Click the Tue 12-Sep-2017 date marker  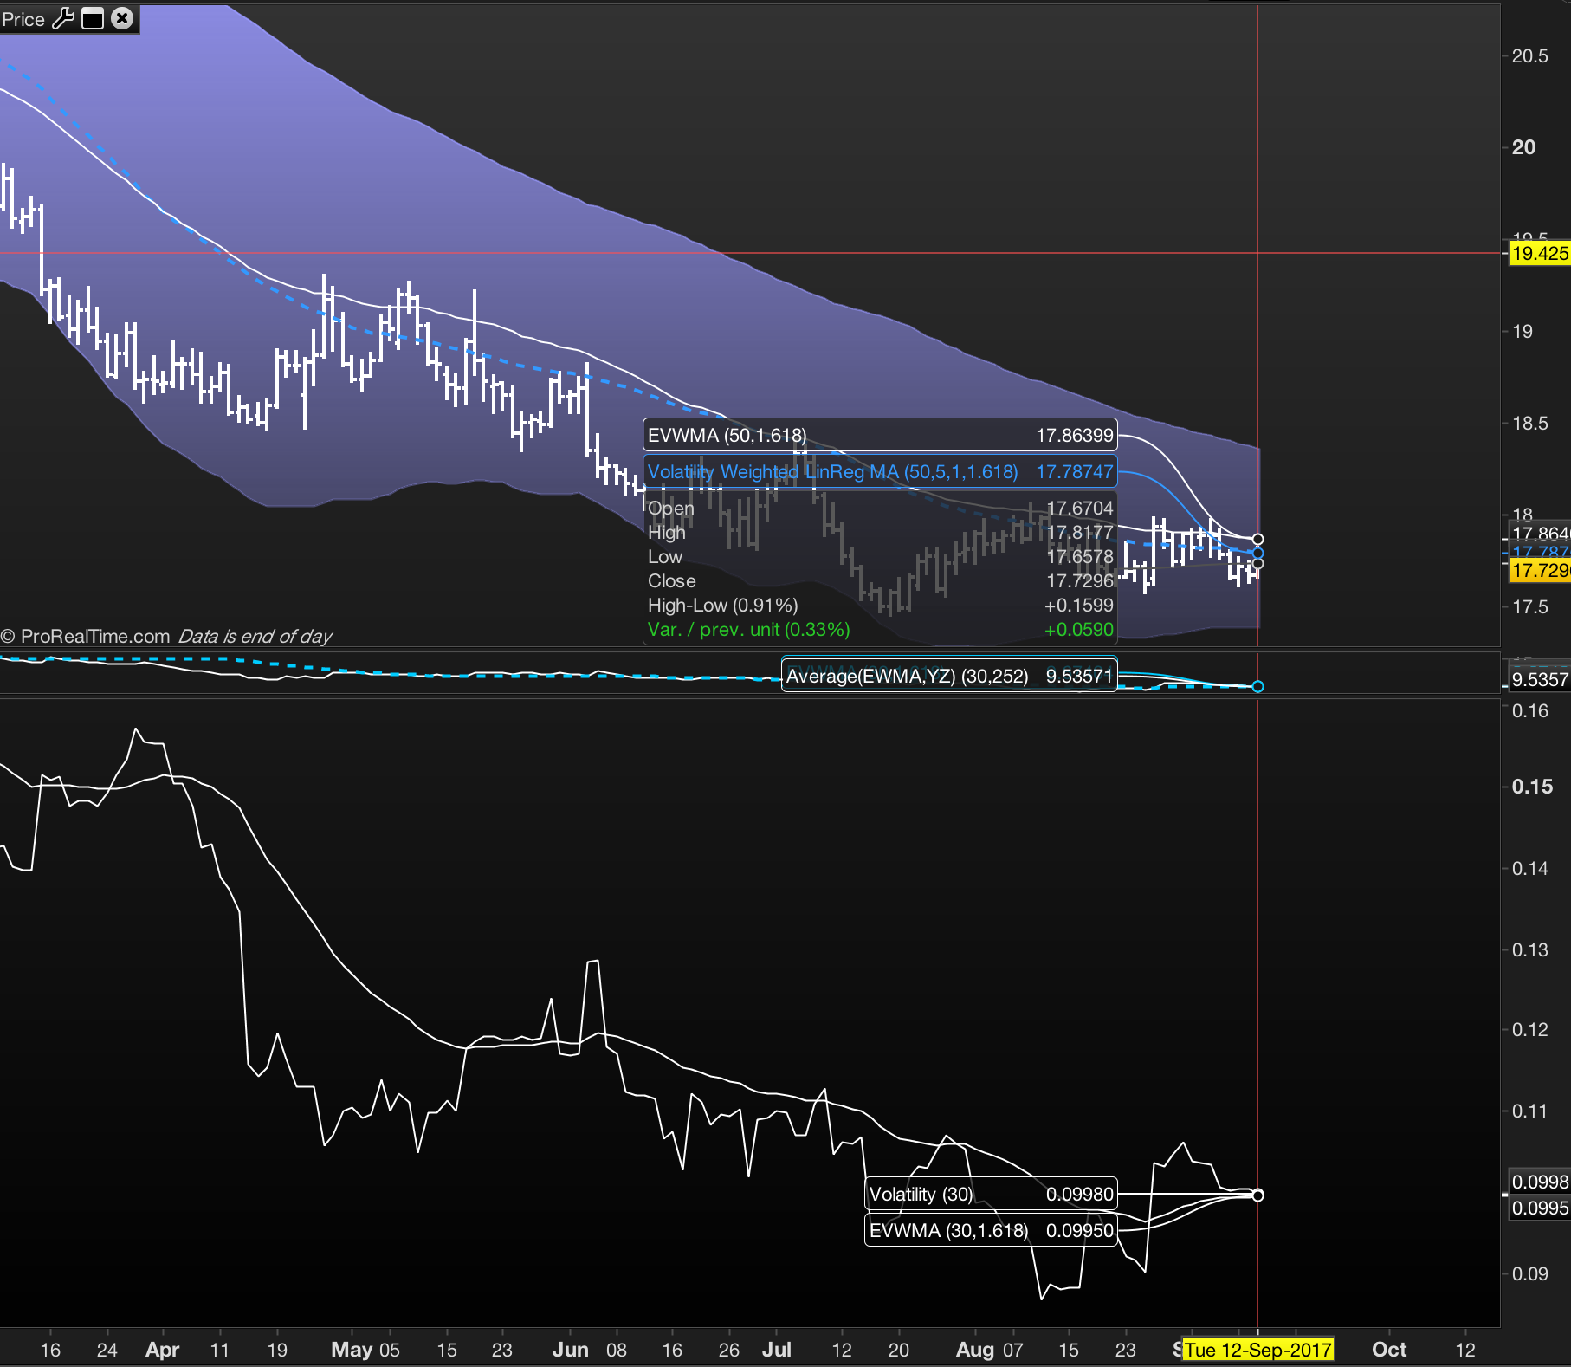pyautogui.click(x=1258, y=1350)
